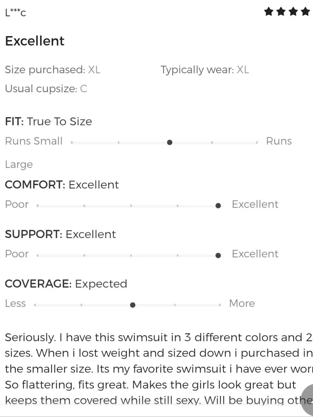
Task: Click the fourth star in the rating
Action: pos(305,12)
